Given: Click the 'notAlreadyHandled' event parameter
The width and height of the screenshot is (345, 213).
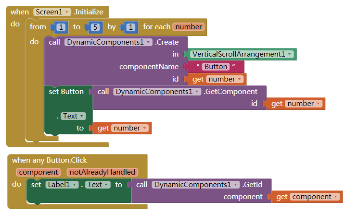Looking at the screenshot, I should click(x=102, y=172).
